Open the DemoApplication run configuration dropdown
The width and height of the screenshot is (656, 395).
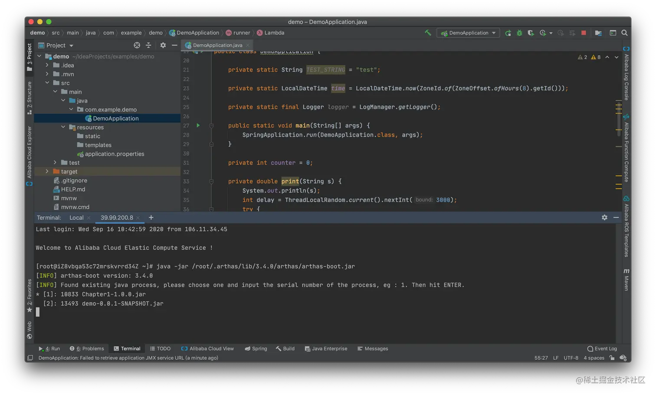tap(468, 33)
